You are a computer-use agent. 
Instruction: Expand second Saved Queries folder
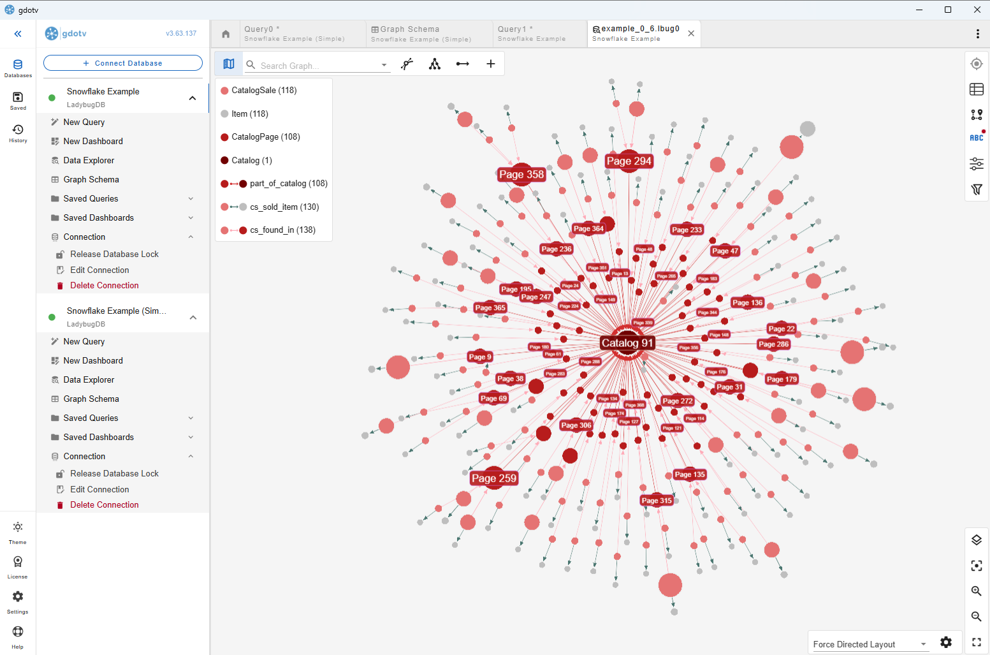coord(191,418)
